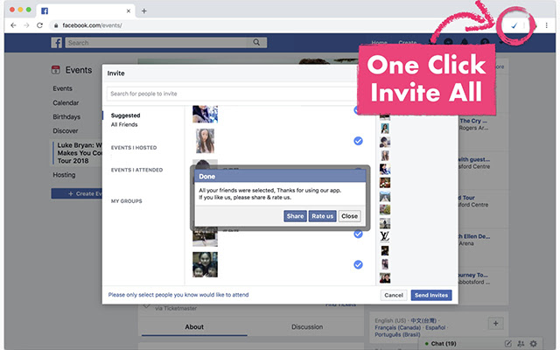560x350 pixels.
Task: Click the LV logo selected-friend thumbnail
Action: click(x=385, y=236)
